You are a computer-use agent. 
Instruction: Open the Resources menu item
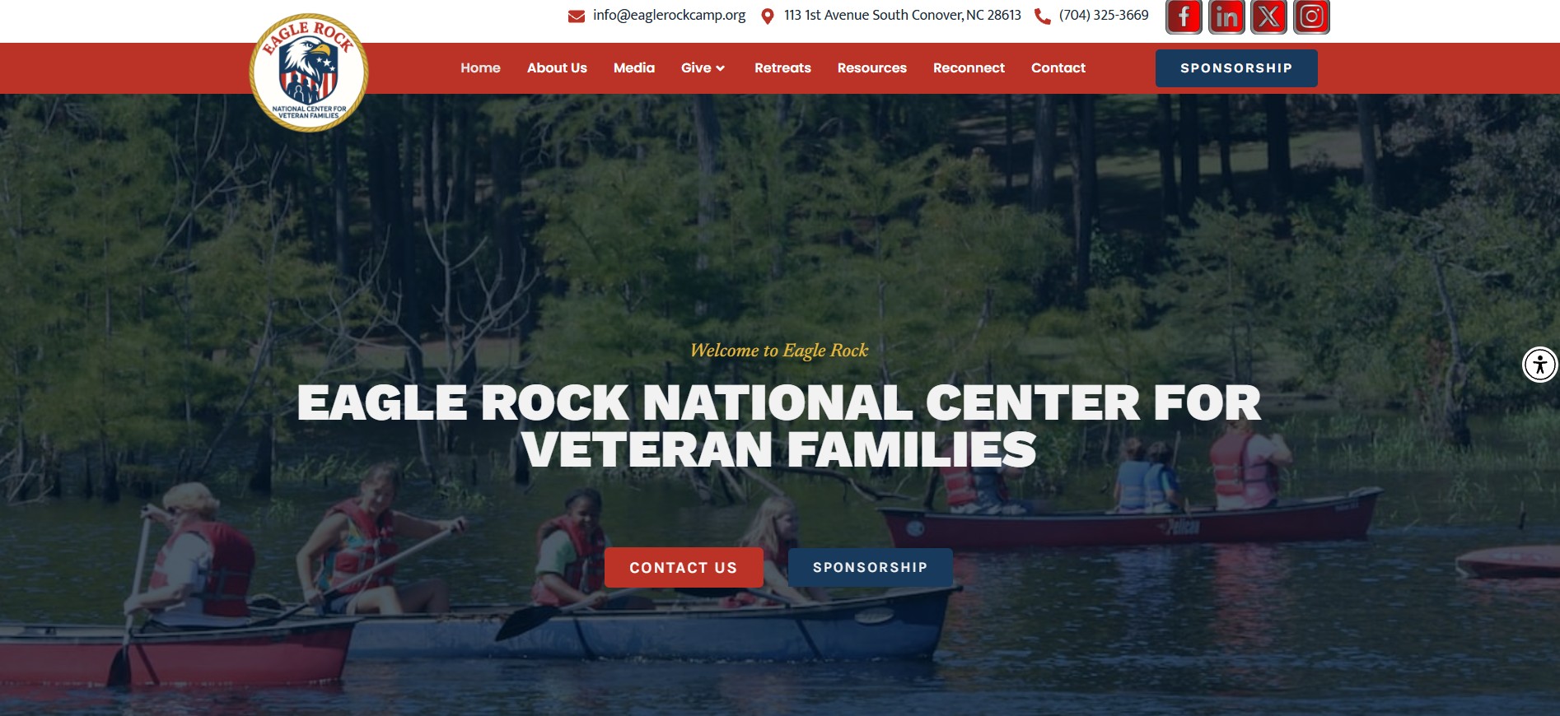(x=872, y=68)
